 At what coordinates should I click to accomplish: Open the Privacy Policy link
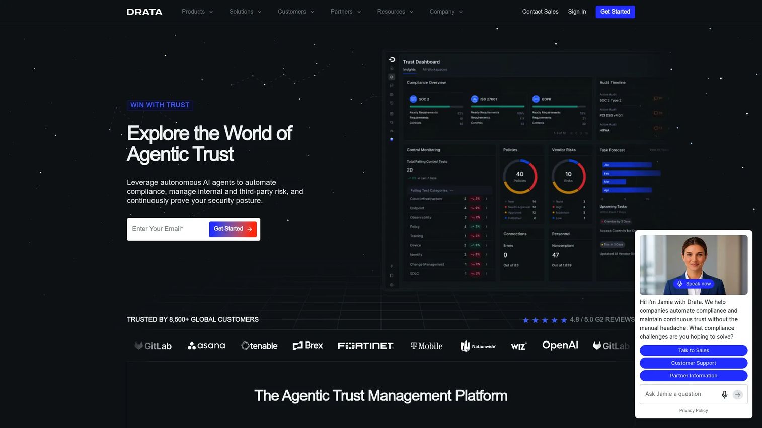(x=694, y=411)
